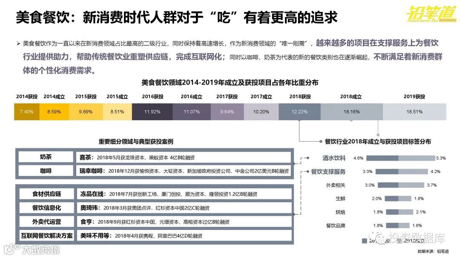Image resolution: width=460 pixels, height=258 pixels.
Task: Select the 喜茶 funding case row
Action: (x=184, y=157)
